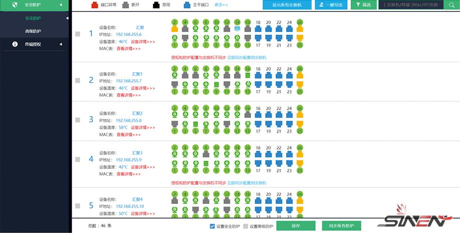
Task: Select gray port 16 icon of switch 3
Action: click(248, 115)
